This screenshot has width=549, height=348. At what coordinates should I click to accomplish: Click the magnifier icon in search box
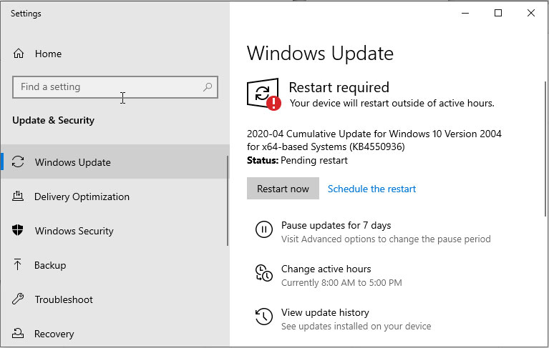pyautogui.click(x=208, y=86)
